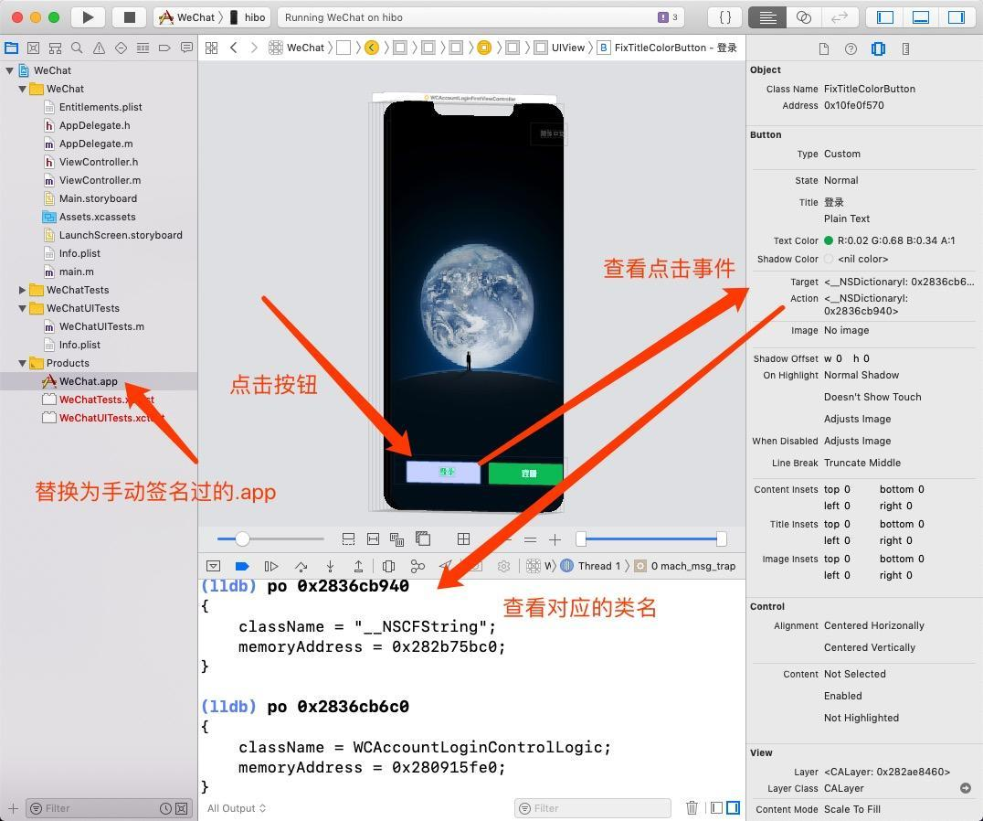Run the WeChat app with the play button
This screenshot has height=821, width=983.
(x=87, y=16)
